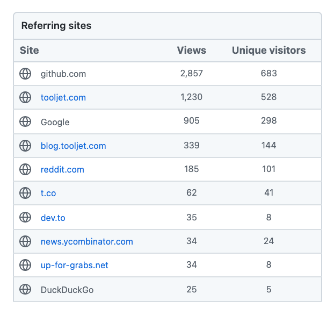Follow the reddit.com link
Screen dimensions: 334x315
pos(62,169)
